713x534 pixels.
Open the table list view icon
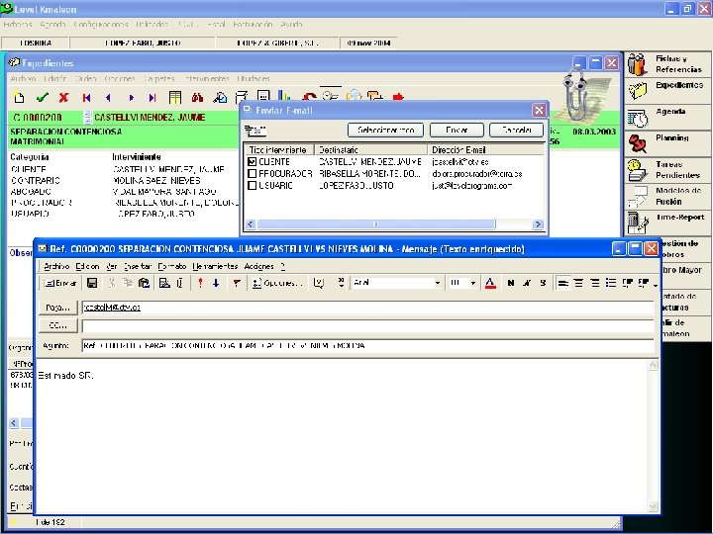click(x=175, y=97)
